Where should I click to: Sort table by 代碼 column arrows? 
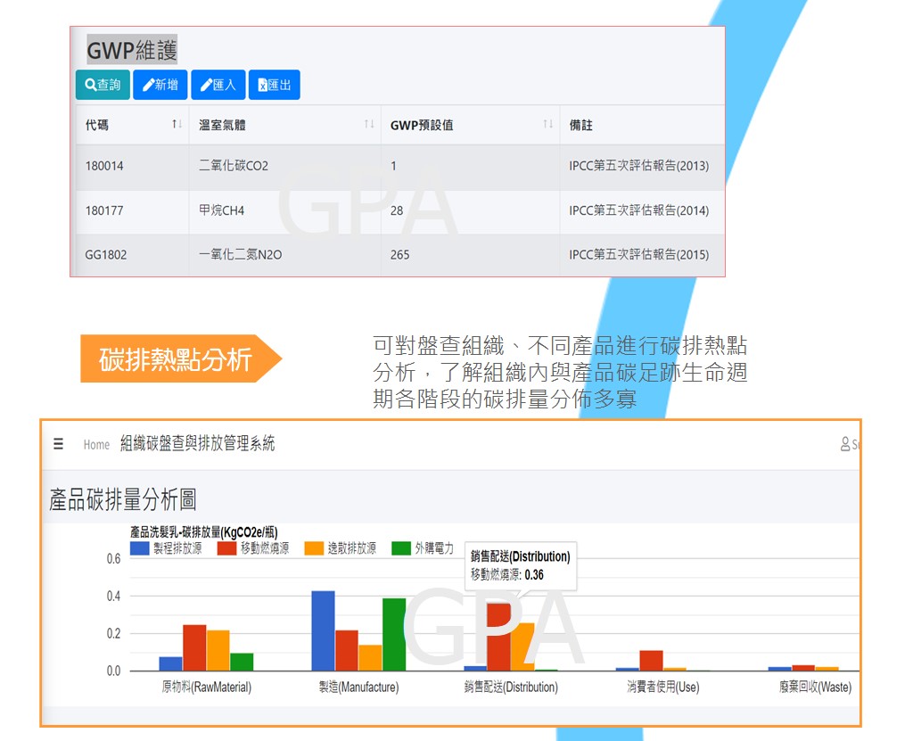coord(177,125)
